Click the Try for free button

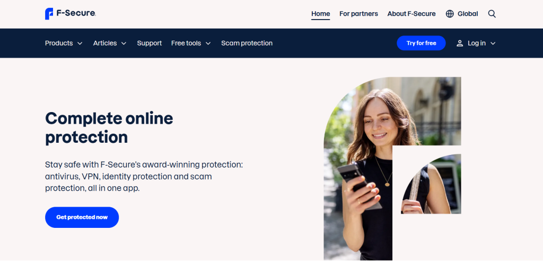click(x=421, y=43)
